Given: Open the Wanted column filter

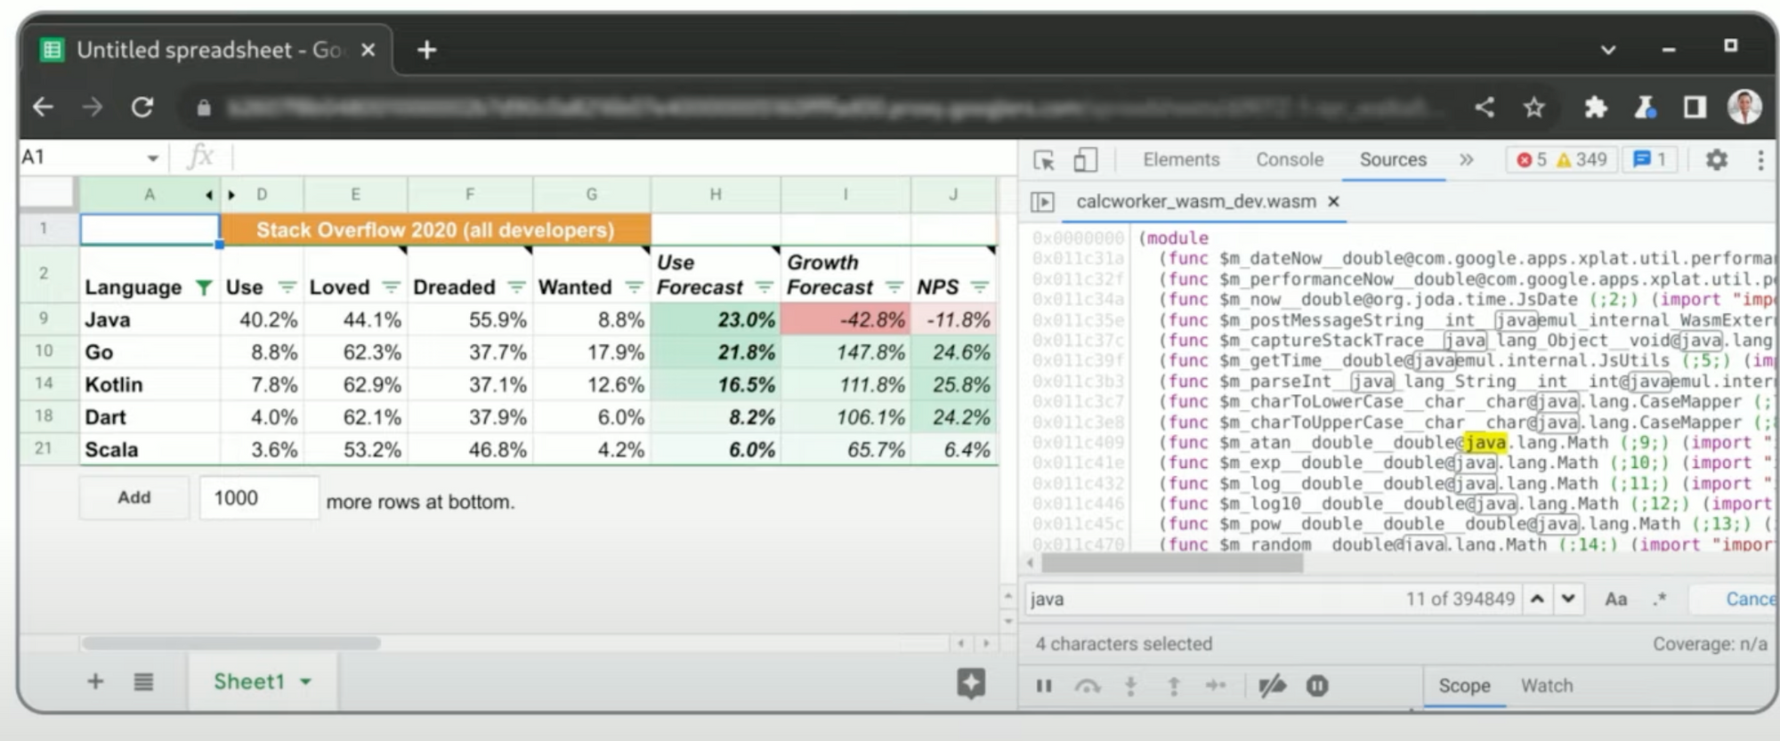Looking at the screenshot, I should [x=634, y=287].
